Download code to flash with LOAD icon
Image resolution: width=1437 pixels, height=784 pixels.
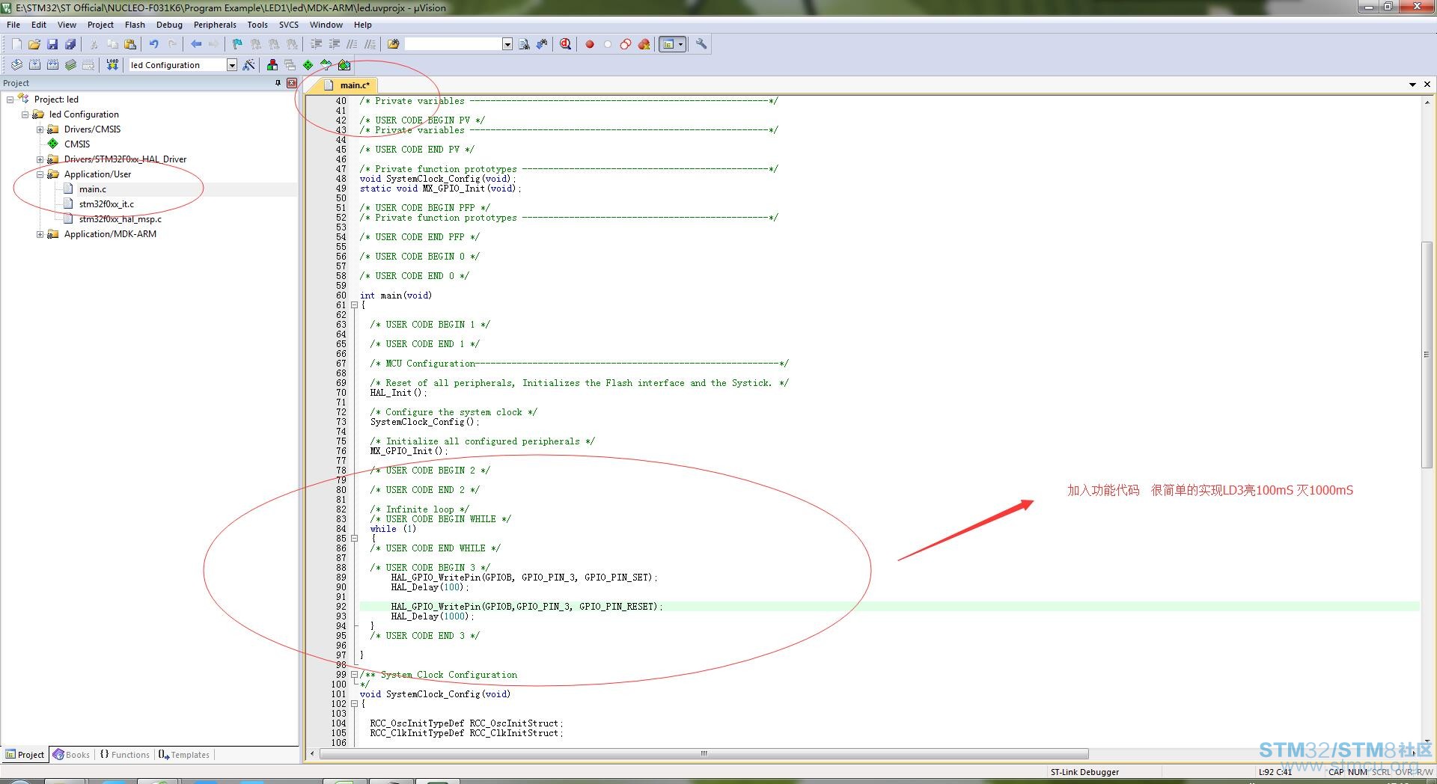tap(112, 65)
